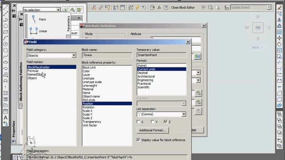
Task: Click the Define Attribute tag icon
Action: pos(144,8)
